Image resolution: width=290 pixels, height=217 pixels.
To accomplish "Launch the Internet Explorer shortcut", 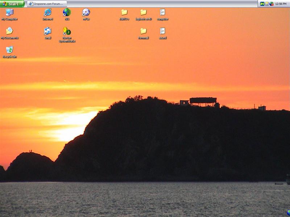I will point(48,13).
